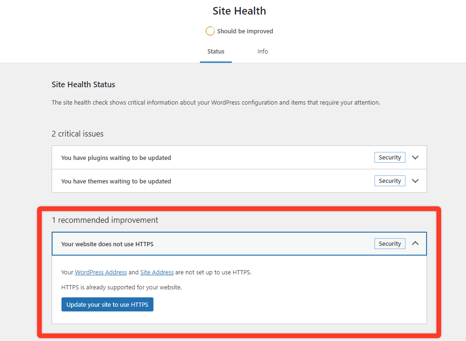
Task: Toggle 'Your website does not use HTTPS' row
Action: point(239,243)
